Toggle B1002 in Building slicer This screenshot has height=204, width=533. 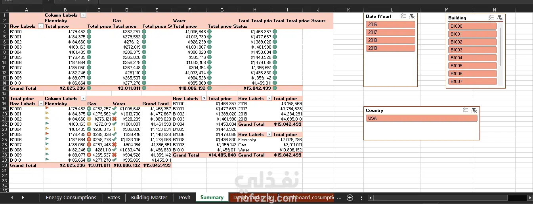472,42
